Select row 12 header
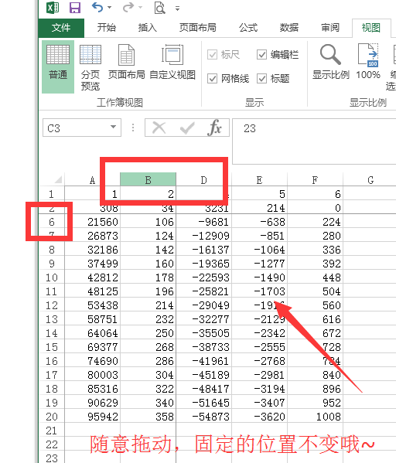Screen dimensions: 396x463 point(51,305)
